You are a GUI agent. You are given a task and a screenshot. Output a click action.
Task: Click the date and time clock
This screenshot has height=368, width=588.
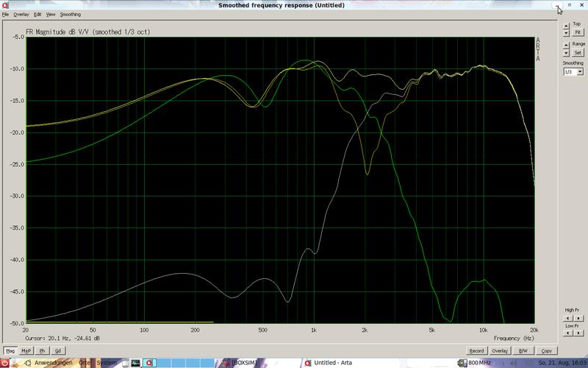pyautogui.click(x=562, y=363)
